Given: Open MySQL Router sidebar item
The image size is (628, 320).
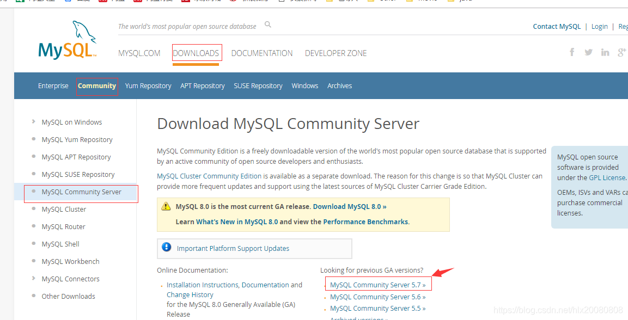Looking at the screenshot, I should [63, 227].
